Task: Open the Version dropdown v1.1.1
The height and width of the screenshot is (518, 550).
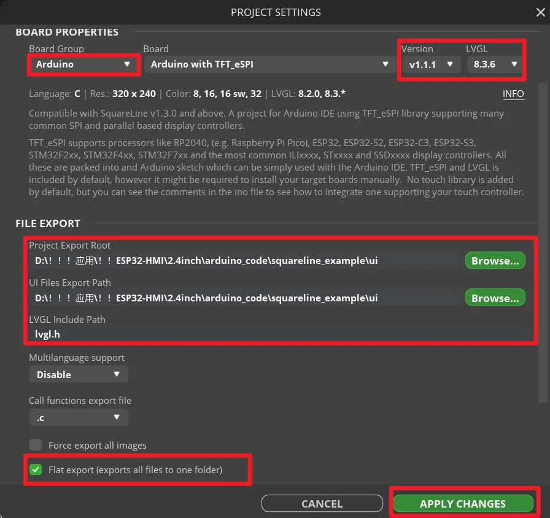Action: tap(431, 64)
